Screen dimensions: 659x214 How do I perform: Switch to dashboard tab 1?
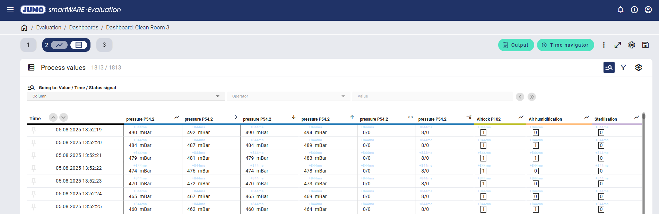pyautogui.click(x=28, y=45)
